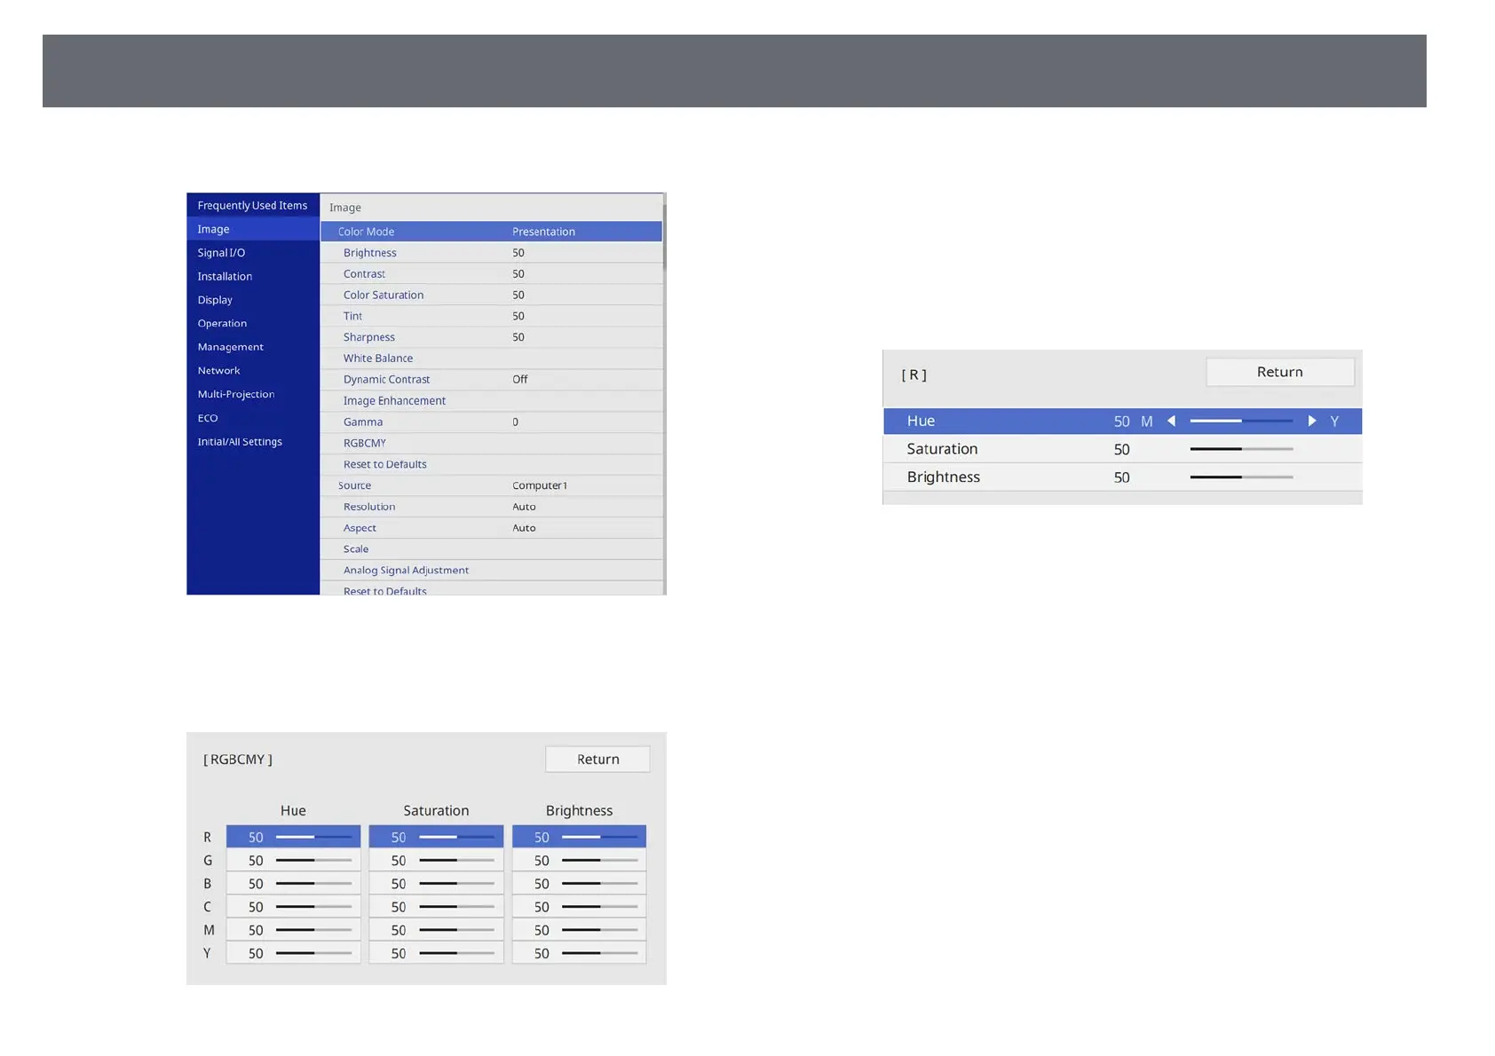1495x1056 pixels.
Task: Select the Operation menu
Action: (x=253, y=323)
